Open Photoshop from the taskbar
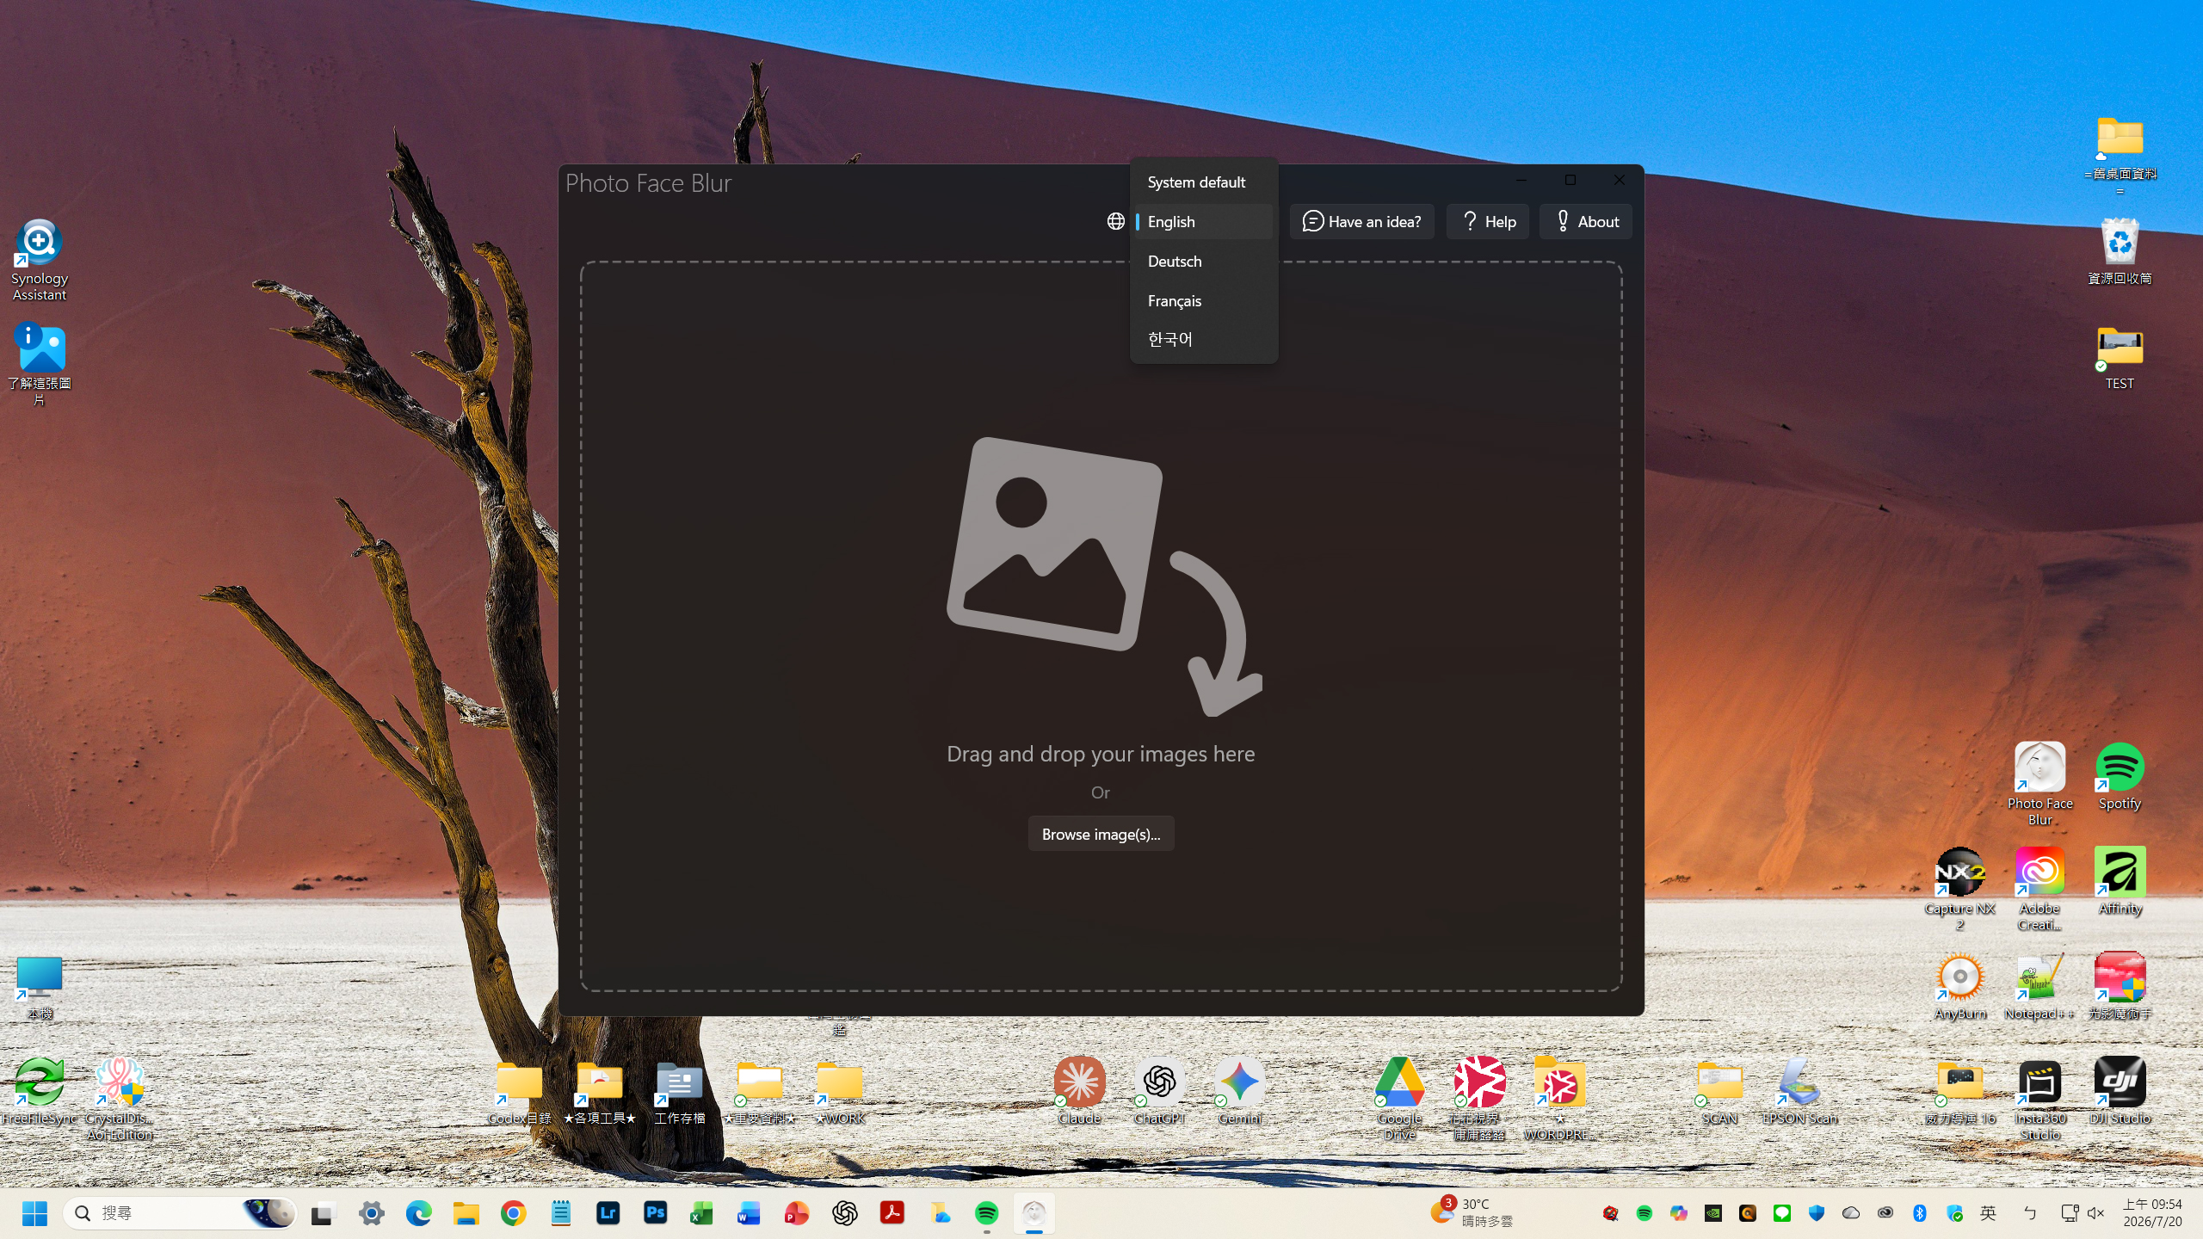The image size is (2203, 1239). coord(655,1213)
